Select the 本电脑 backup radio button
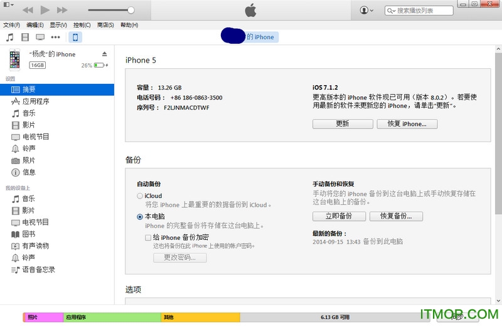This screenshot has height=330, width=502. pos(140,217)
